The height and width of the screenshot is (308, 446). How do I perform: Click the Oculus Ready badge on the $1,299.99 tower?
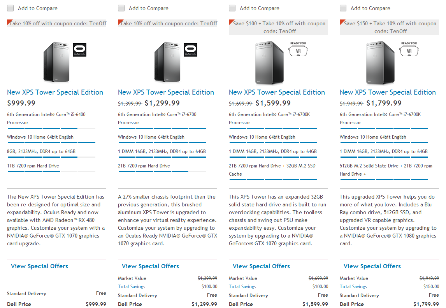point(191,50)
